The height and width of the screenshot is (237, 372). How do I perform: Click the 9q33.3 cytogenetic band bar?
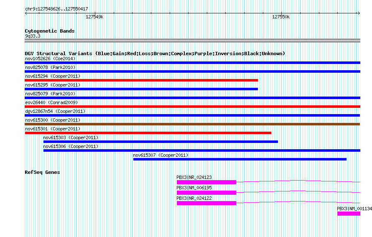coord(192,41)
